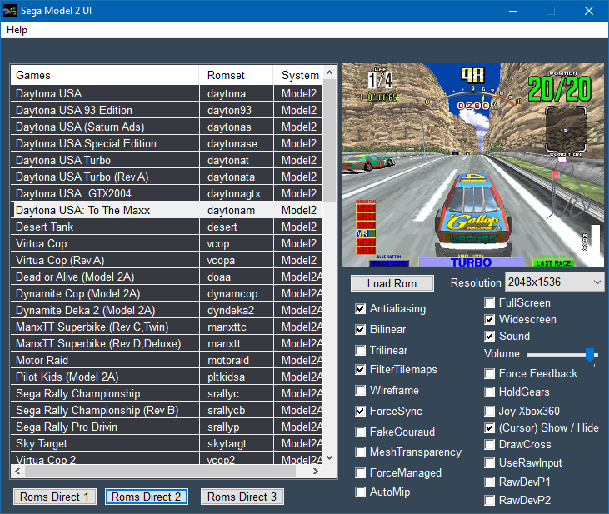Click the System column header
Screen dimensions: 609x514
[298, 75]
